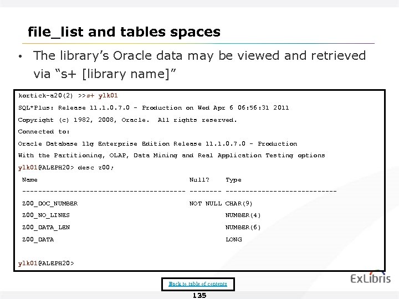Click the "Null?" column header

tap(199, 180)
